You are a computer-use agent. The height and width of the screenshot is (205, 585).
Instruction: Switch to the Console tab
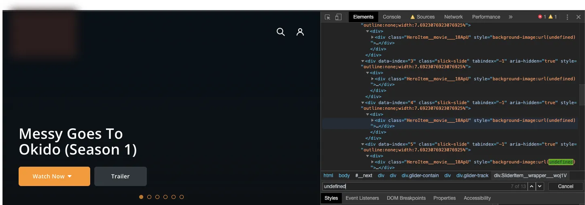pos(392,17)
